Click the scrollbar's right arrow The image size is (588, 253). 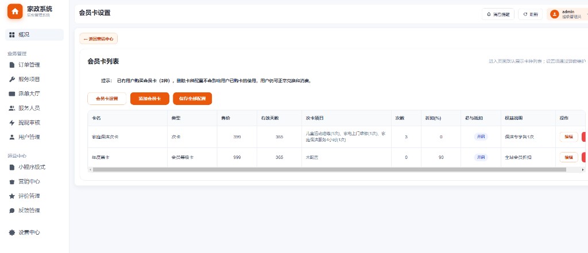(583, 170)
